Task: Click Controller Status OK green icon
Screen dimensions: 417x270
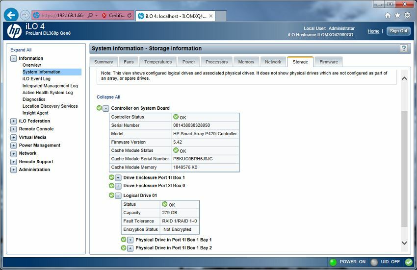Action: tap(176, 117)
